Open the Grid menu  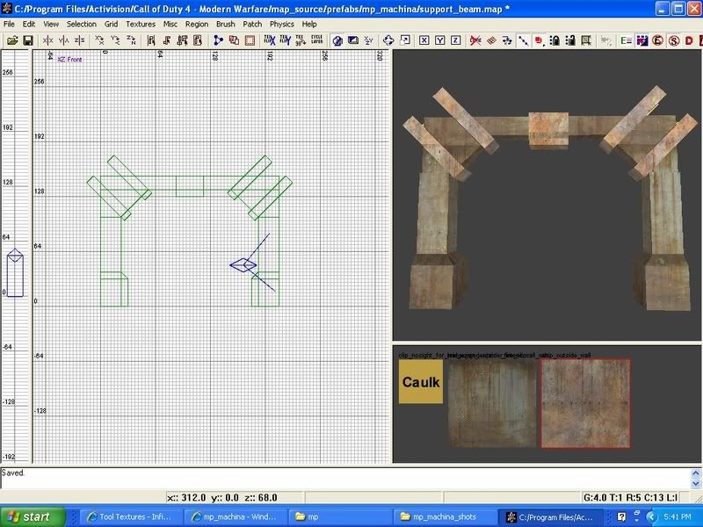112,25
